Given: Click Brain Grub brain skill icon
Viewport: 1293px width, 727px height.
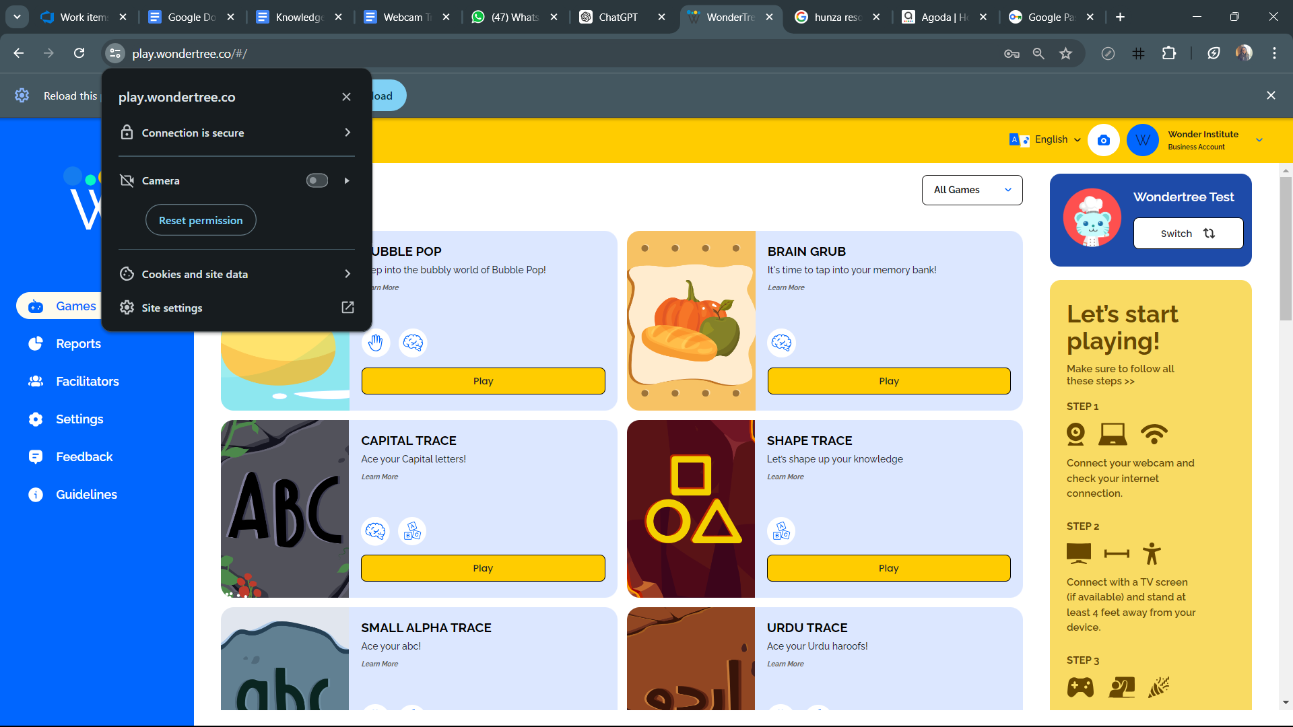Looking at the screenshot, I should coord(781,343).
